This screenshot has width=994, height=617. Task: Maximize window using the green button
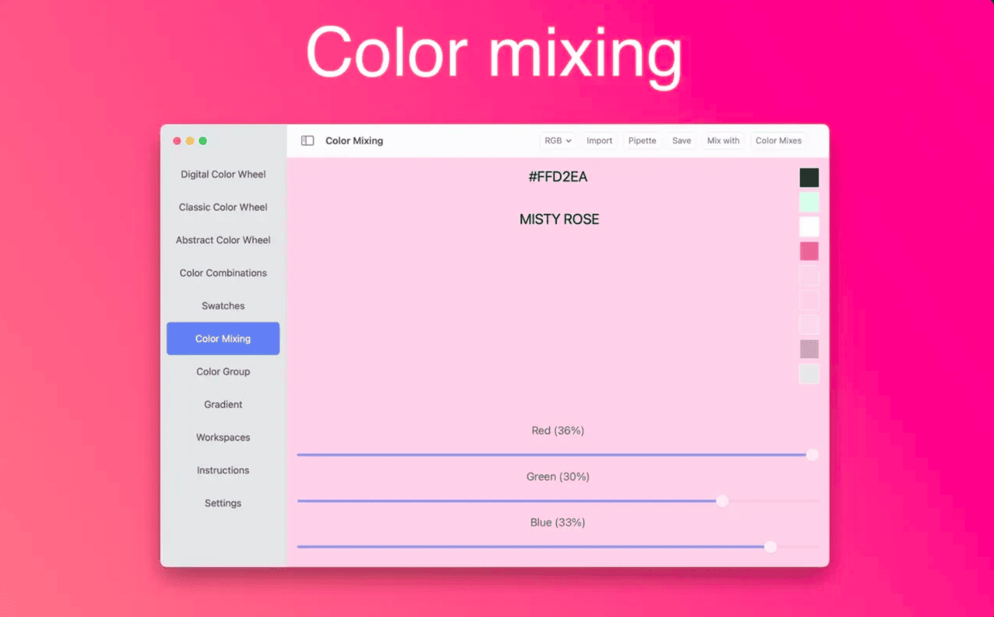[x=203, y=140]
